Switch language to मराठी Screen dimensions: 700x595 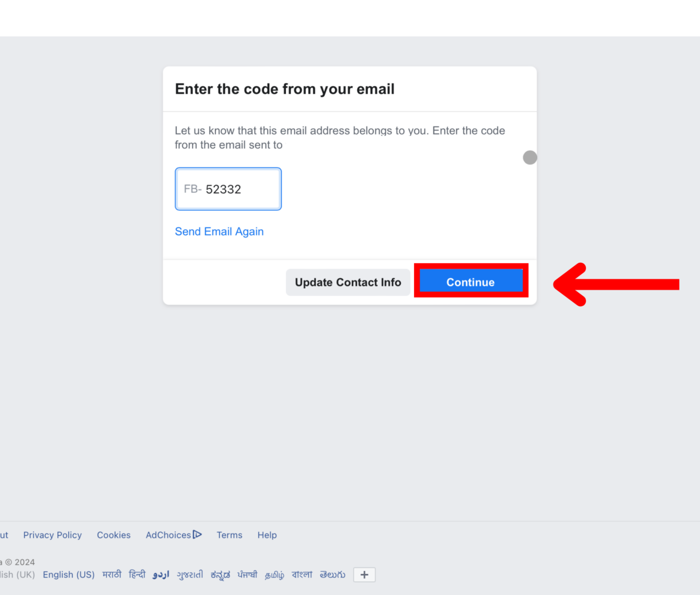(112, 574)
